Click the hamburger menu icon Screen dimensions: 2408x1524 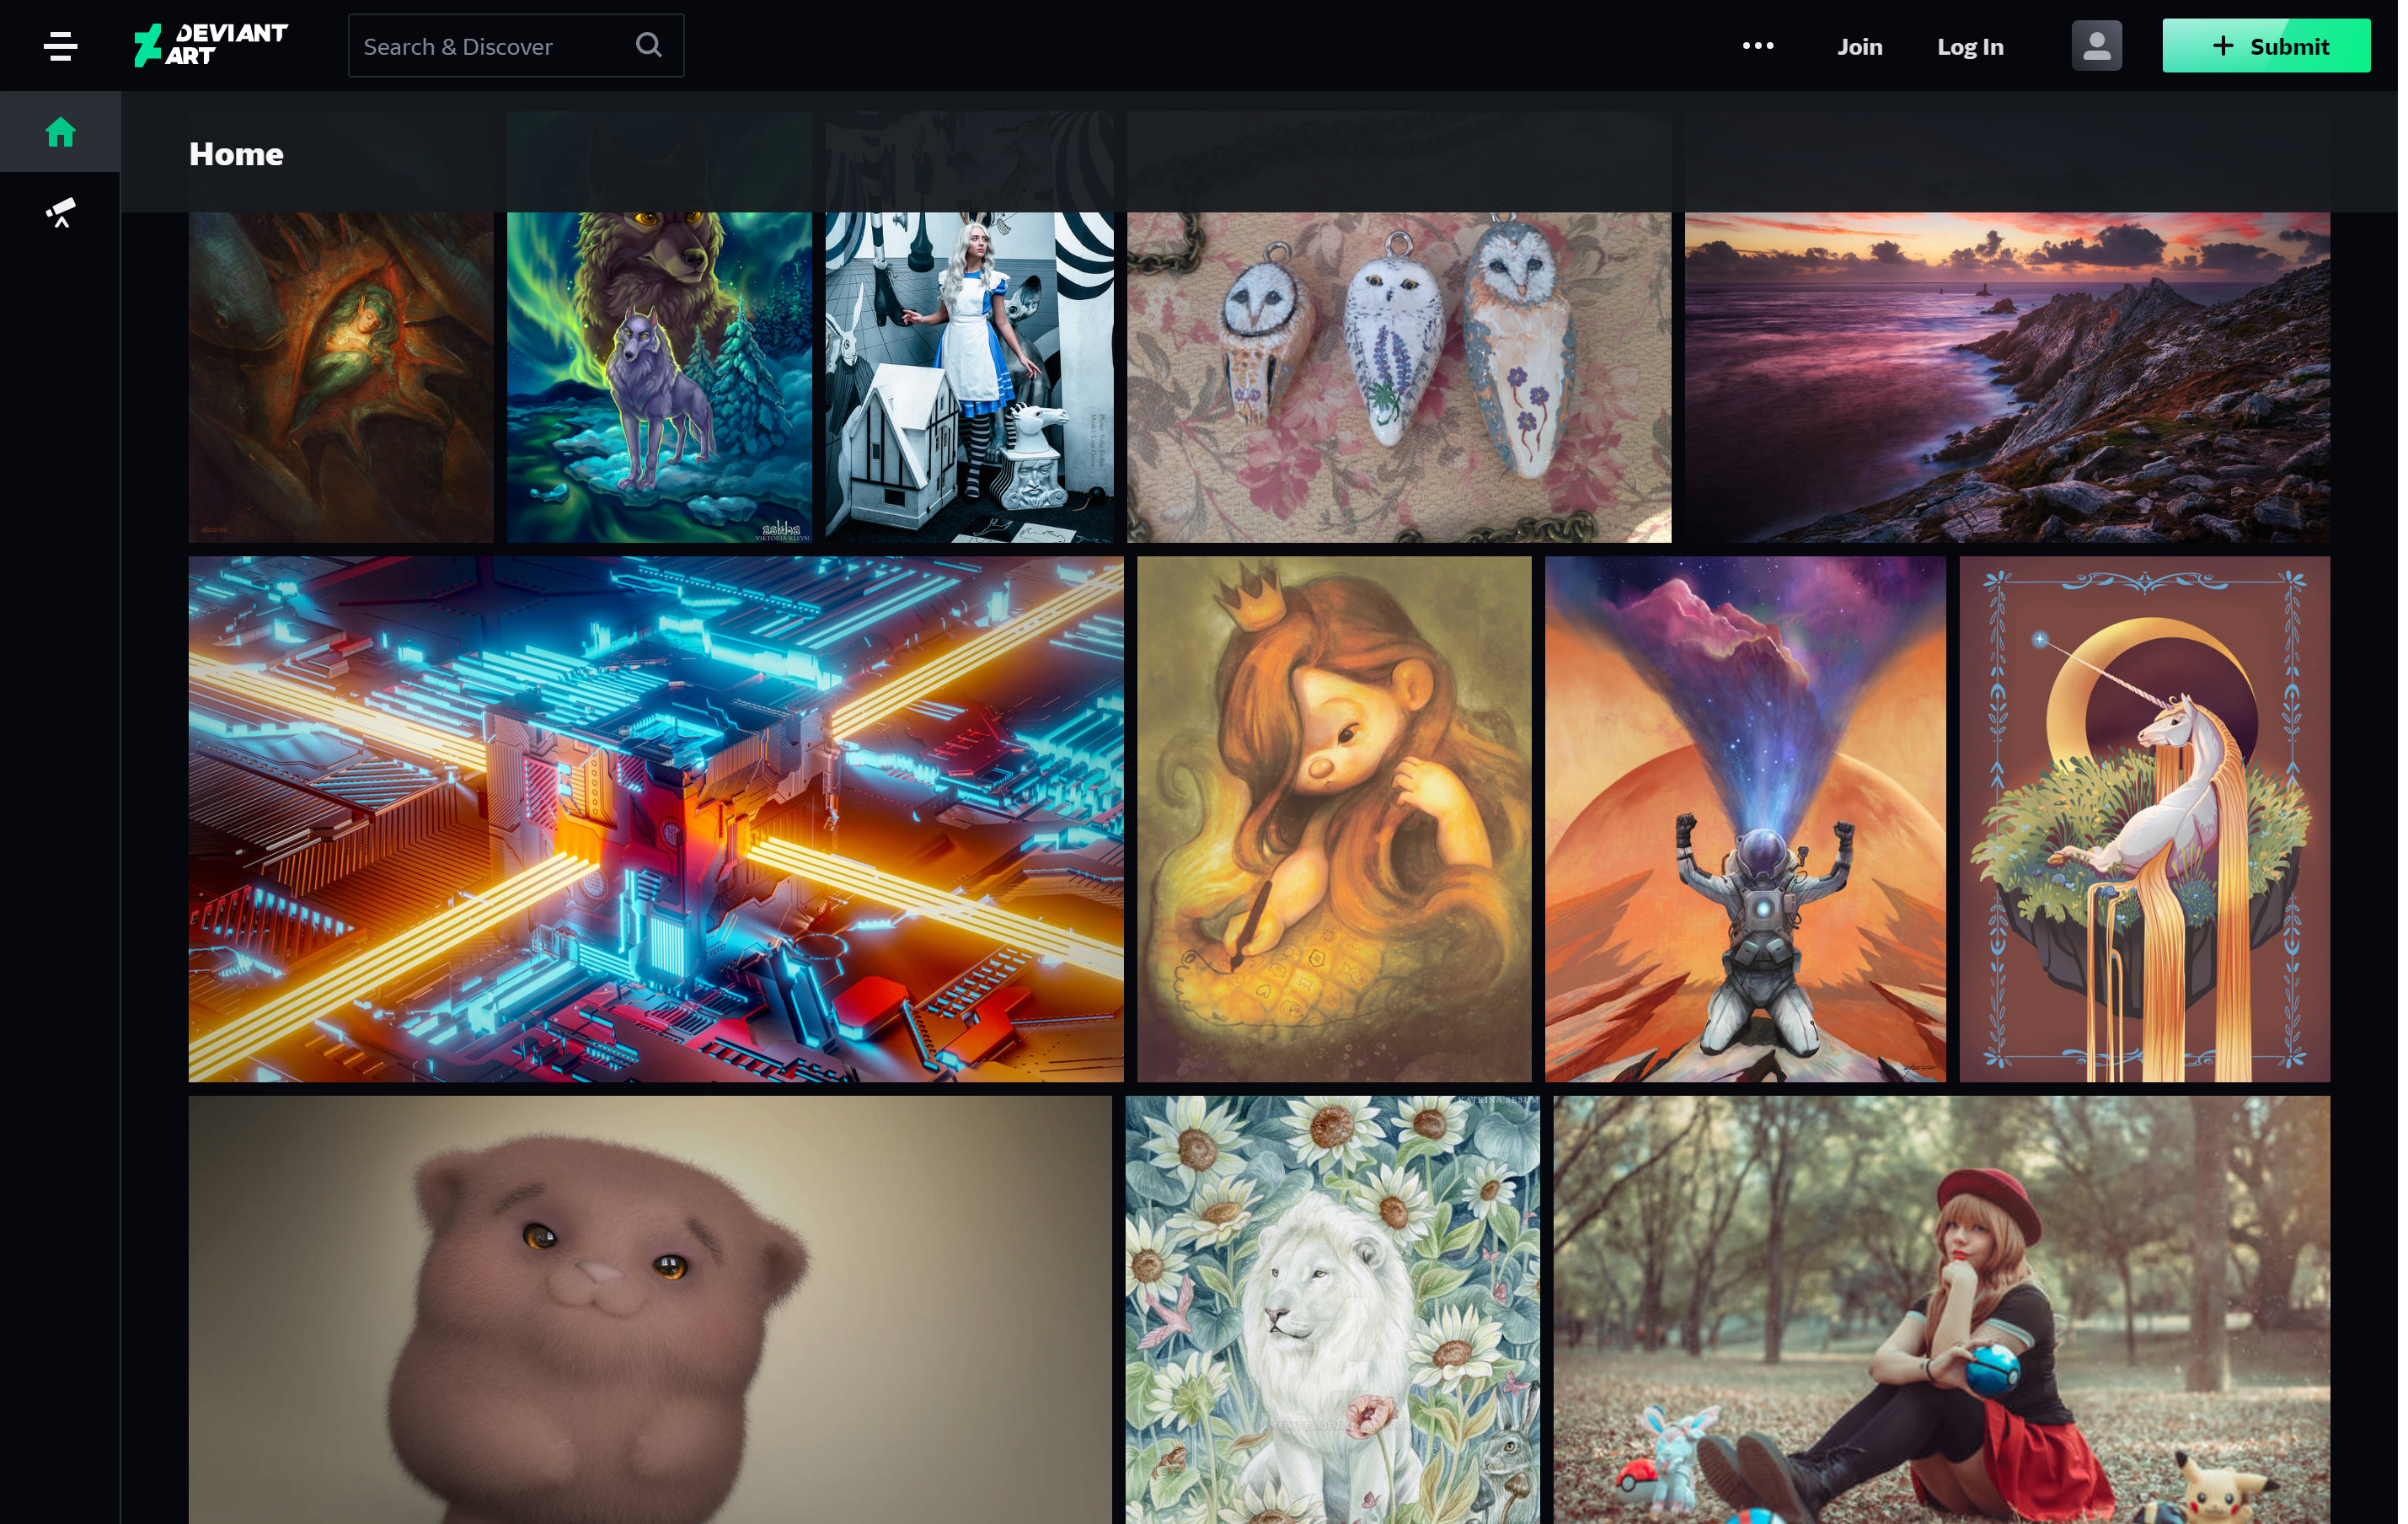pyautogui.click(x=62, y=44)
